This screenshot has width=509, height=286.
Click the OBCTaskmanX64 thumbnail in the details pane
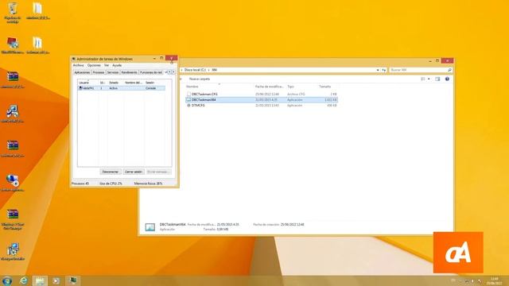tap(150, 227)
